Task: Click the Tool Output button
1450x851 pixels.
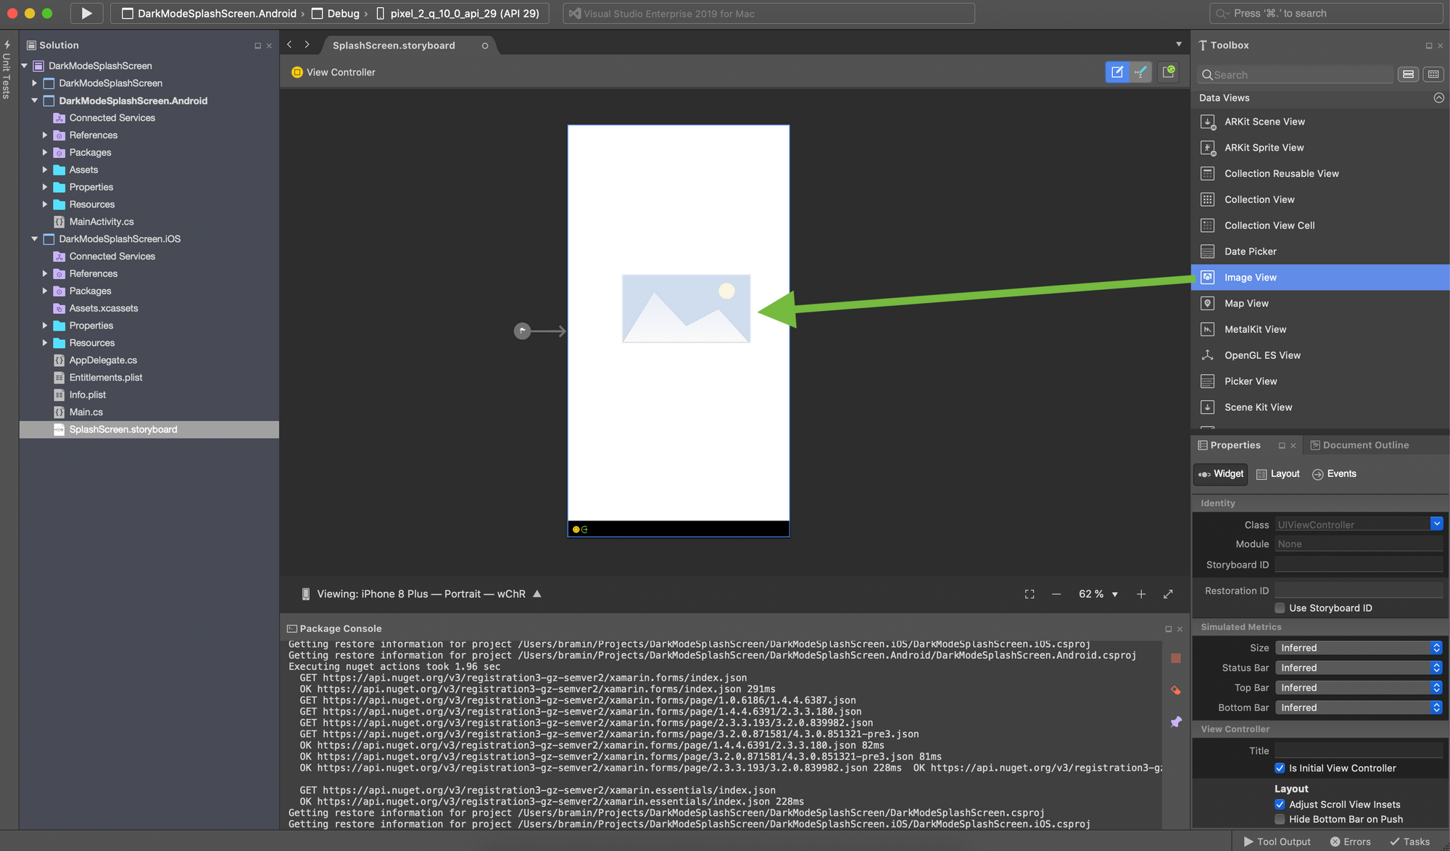Action: [1277, 842]
